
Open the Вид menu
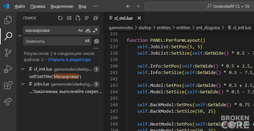[x=82, y=6]
